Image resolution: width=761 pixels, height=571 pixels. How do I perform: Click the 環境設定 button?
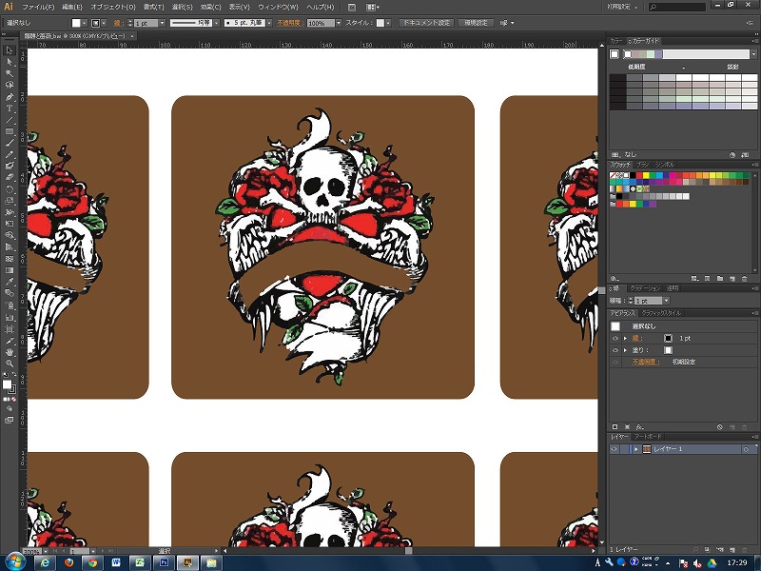(x=476, y=22)
